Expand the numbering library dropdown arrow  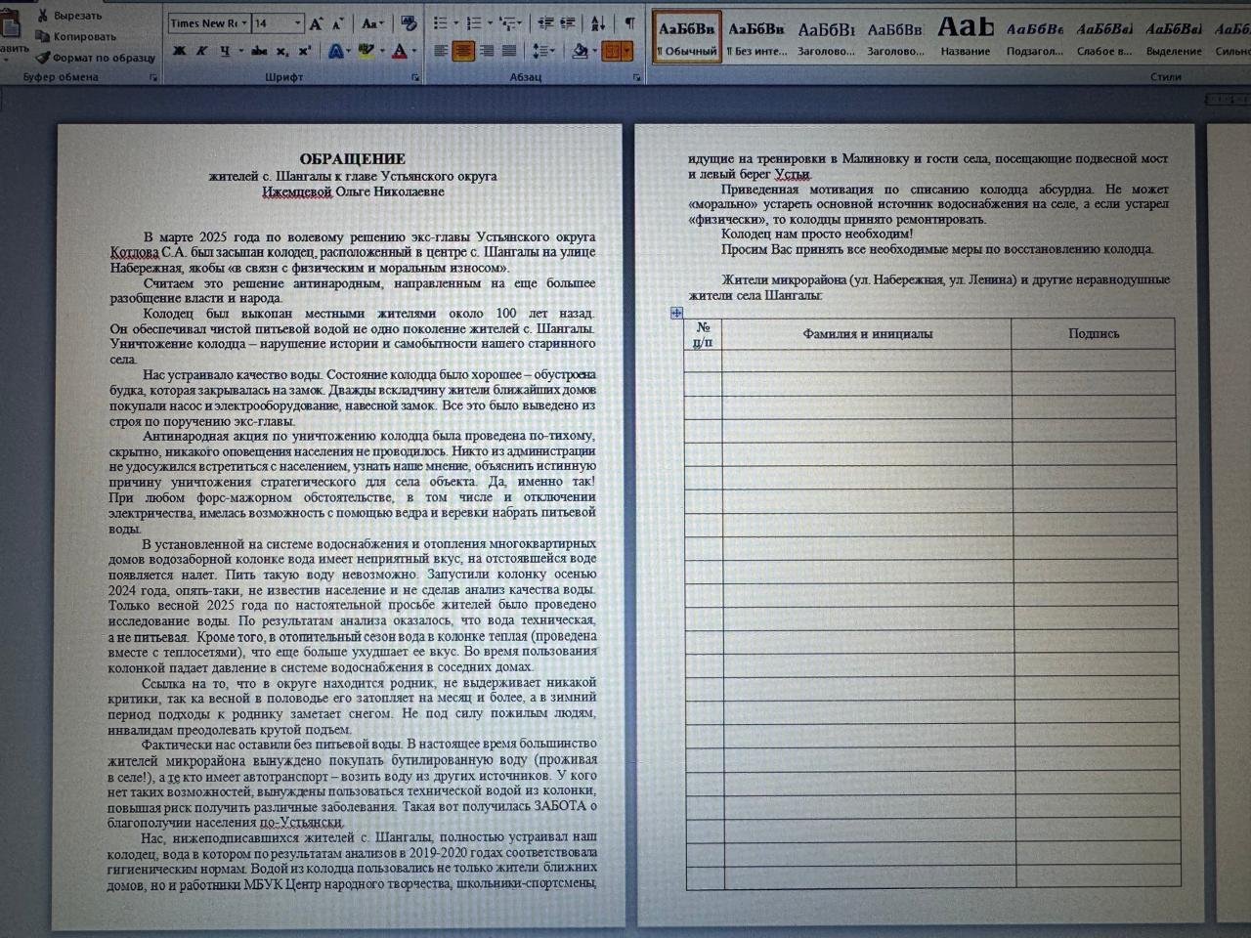(490, 23)
